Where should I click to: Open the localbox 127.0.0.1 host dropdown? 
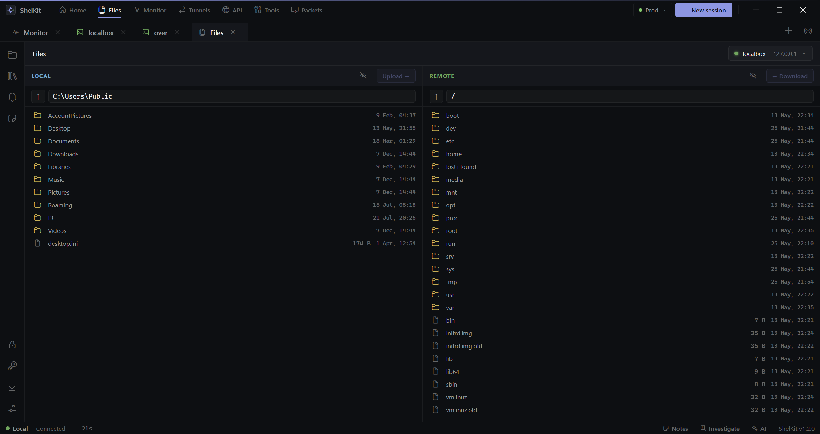tap(770, 54)
